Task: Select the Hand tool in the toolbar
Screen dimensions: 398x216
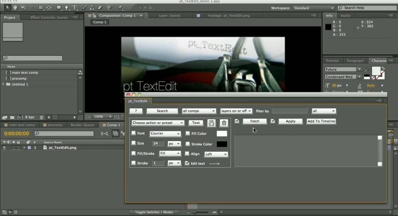Action: (16, 7)
